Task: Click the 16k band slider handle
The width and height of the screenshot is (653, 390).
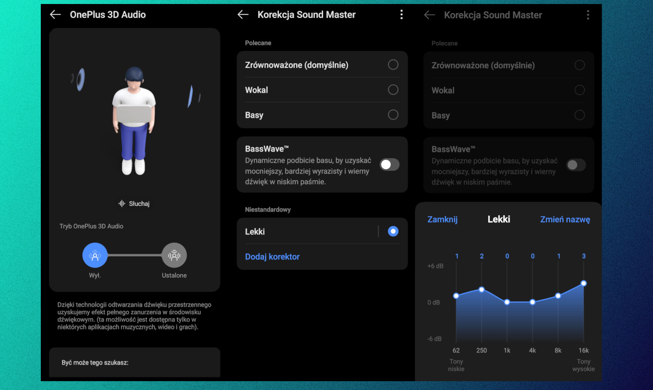Action: coord(583,283)
